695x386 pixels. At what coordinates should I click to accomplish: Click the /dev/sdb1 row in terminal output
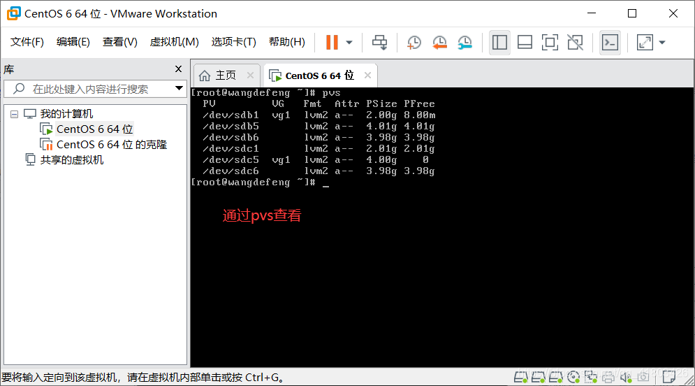click(319, 115)
